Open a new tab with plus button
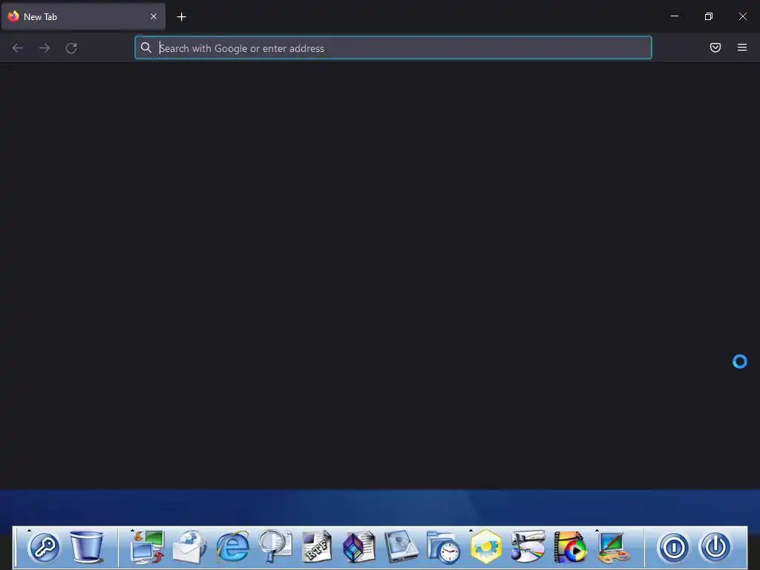This screenshot has width=760, height=570. click(x=181, y=17)
